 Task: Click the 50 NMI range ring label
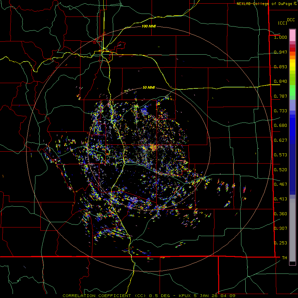(149, 87)
